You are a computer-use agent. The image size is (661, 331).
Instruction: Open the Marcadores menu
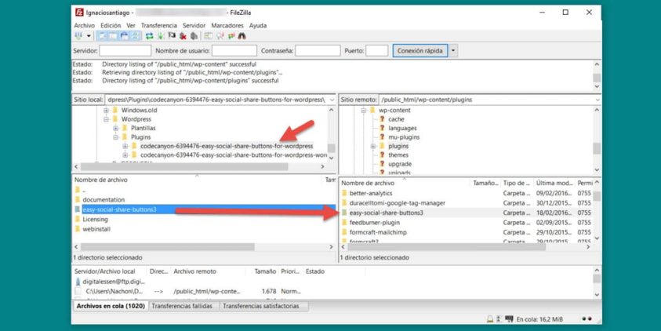(227, 25)
